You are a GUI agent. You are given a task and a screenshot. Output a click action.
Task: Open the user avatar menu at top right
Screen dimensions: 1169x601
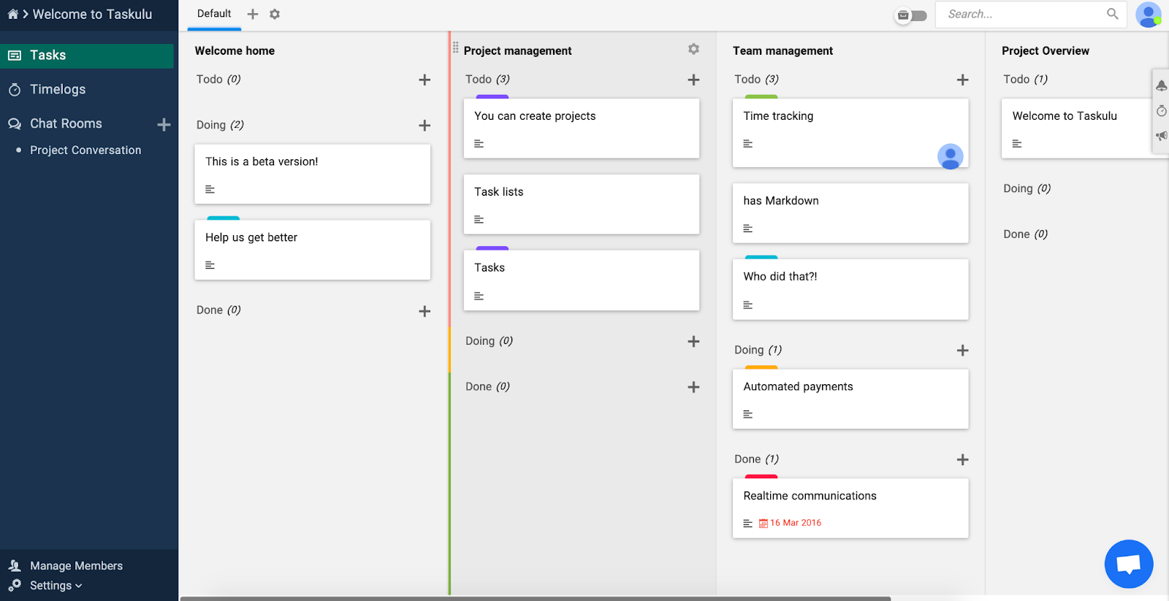point(1148,15)
